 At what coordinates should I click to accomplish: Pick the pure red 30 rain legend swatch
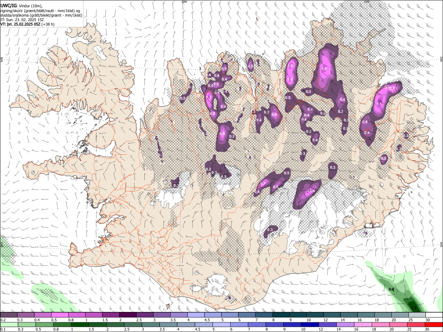[434, 324]
